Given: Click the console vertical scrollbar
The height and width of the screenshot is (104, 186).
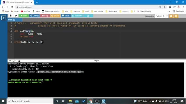Looking at the screenshot, I should (185, 80).
